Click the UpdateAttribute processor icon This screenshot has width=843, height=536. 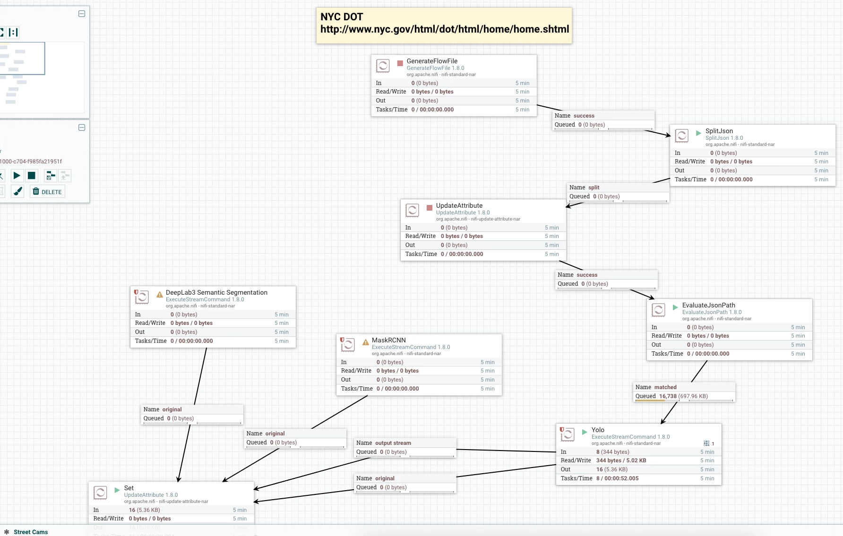click(x=412, y=210)
